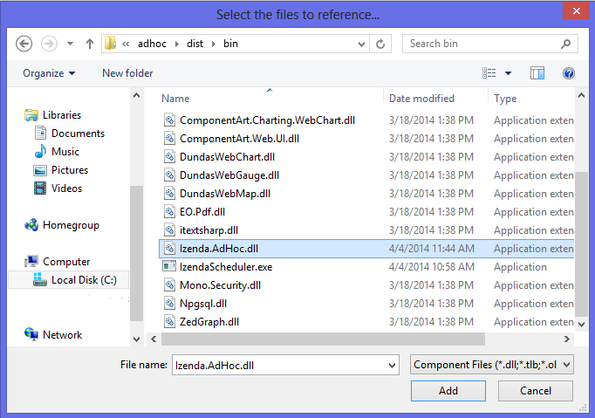Click the search magnifier icon
This screenshot has height=418, width=595.
[566, 44]
